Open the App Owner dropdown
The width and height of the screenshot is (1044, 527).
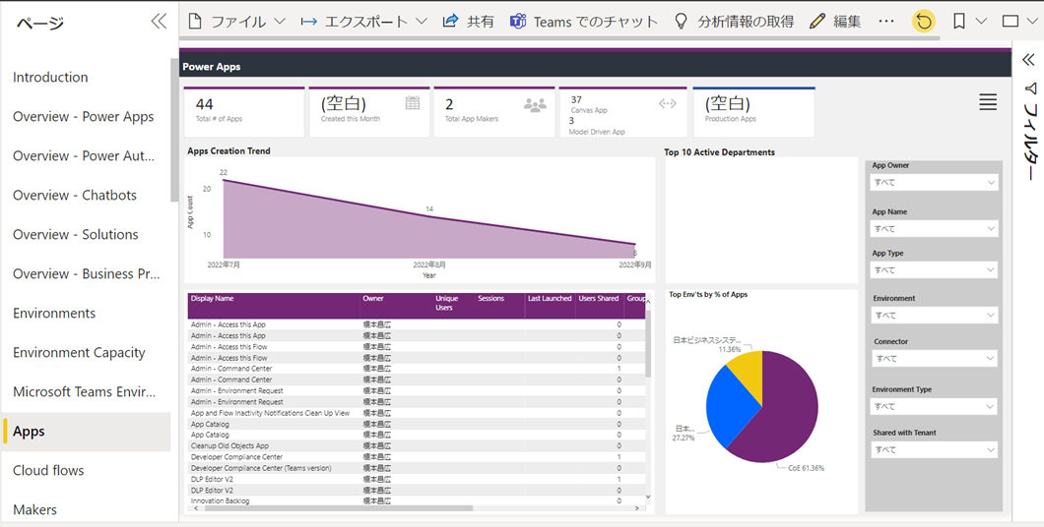point(934,182)
